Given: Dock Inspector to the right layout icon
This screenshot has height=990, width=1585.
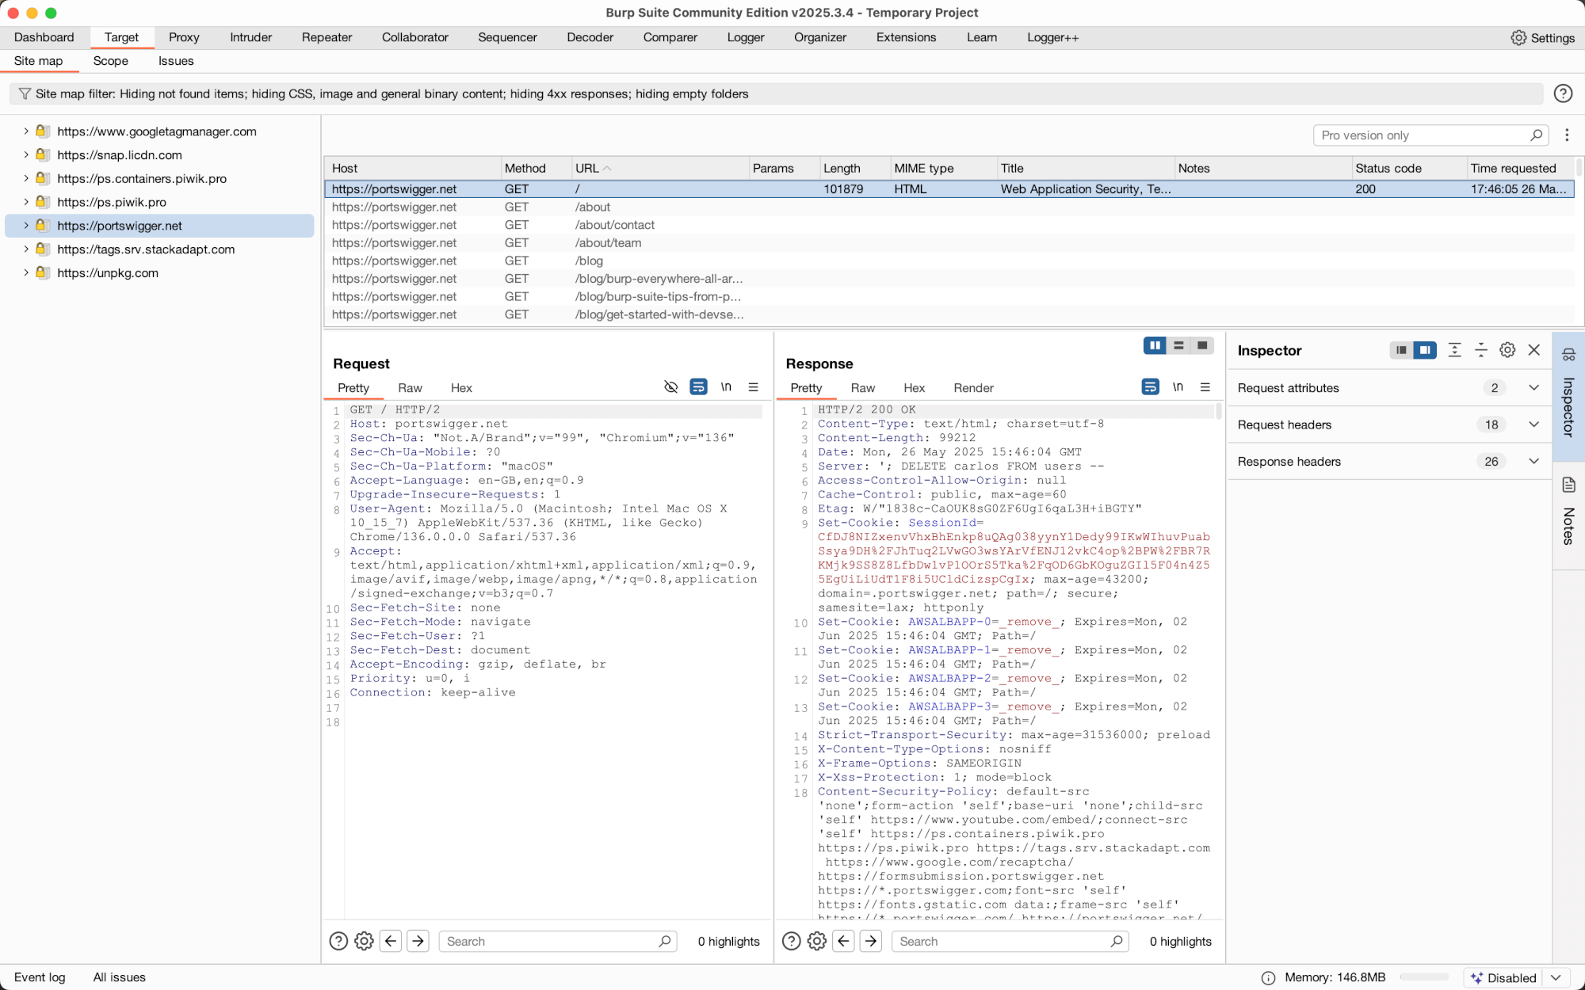Looking at the screenshot, I should click(x=1425, y=350).
